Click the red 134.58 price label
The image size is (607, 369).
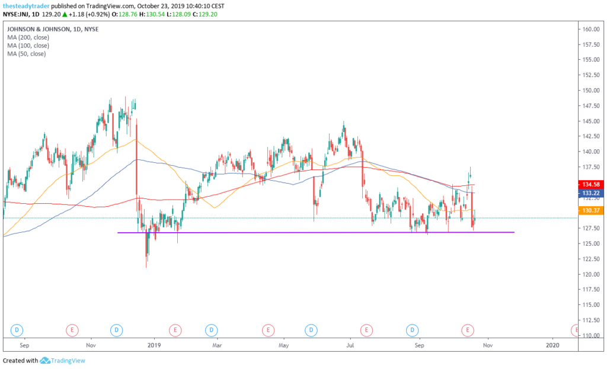coord(591,185)
